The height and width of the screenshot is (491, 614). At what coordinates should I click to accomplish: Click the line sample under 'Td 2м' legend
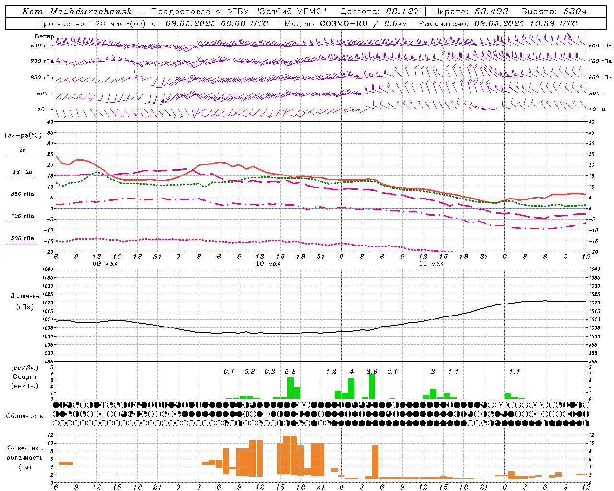[x=22, y=177]
